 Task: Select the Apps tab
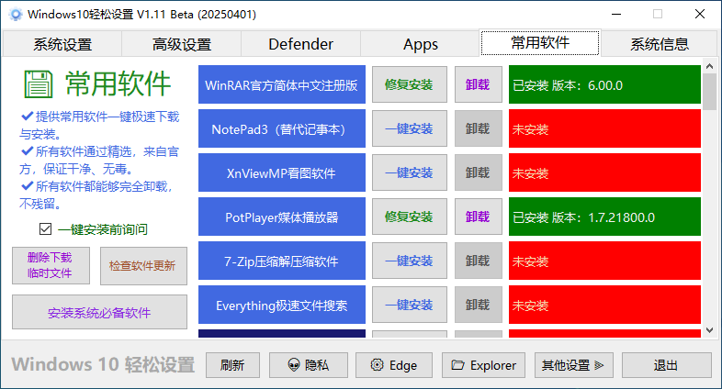[421, 44]
